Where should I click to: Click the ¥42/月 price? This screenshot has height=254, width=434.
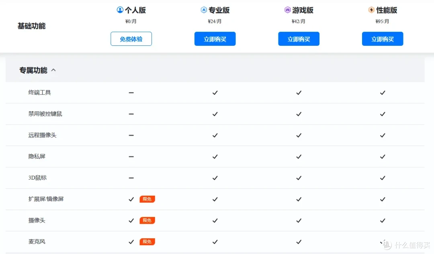299,21
